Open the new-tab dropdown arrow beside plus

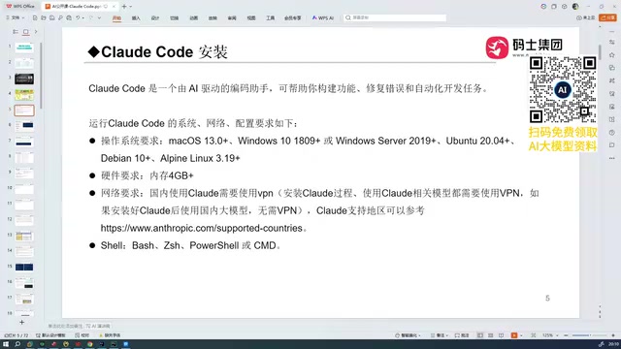tap(131, 7)
